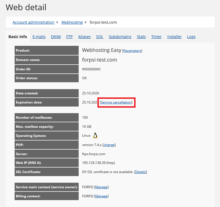Click the Webhosting Easy product name
The height and width of the screenshot is (207, 220).
[x=102, y=50]
